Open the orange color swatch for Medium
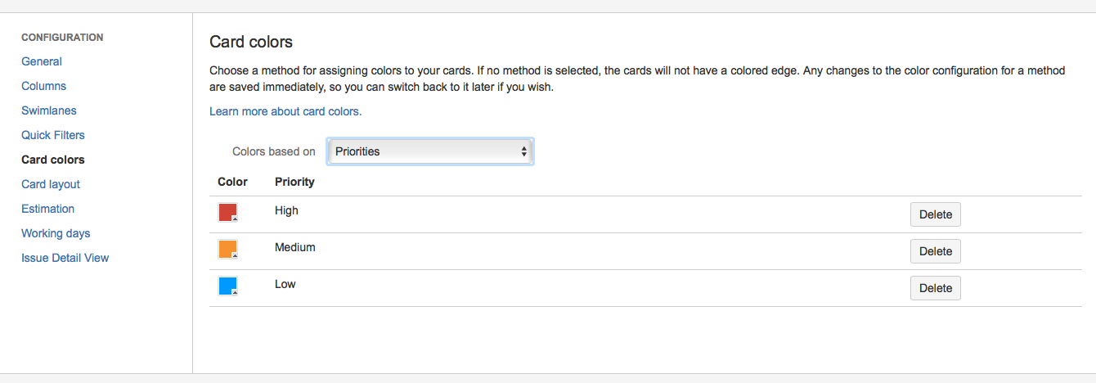Viewport: 1096px width, 383px height. pyautogui.click(x=227, y=250)
